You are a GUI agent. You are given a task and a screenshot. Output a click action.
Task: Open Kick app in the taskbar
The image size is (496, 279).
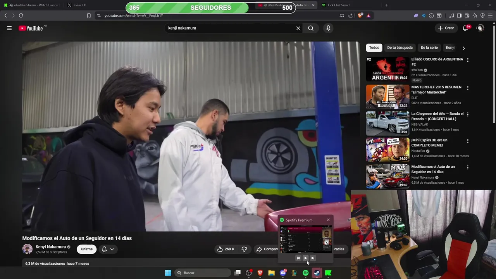click(x=328, y=273)
